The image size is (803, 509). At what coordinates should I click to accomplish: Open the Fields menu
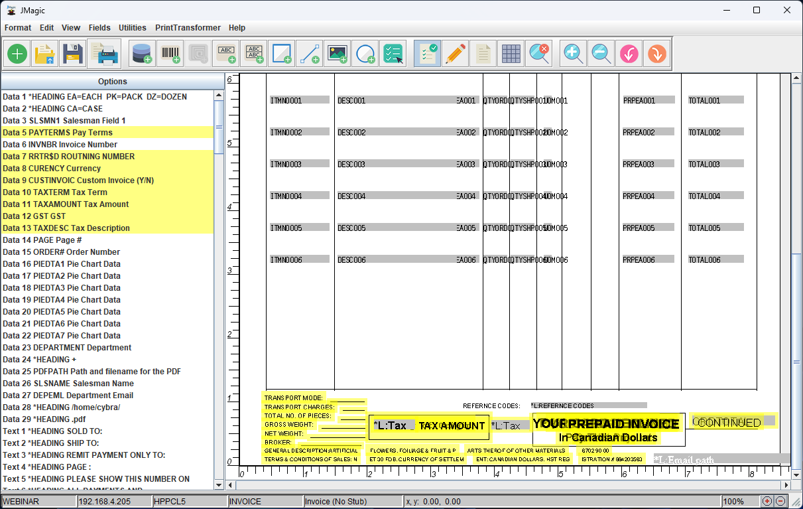[x=99, y=28]
